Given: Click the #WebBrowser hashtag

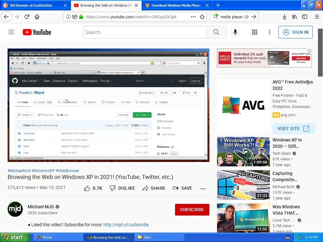Looking at the screenshot, I should 68,170.
